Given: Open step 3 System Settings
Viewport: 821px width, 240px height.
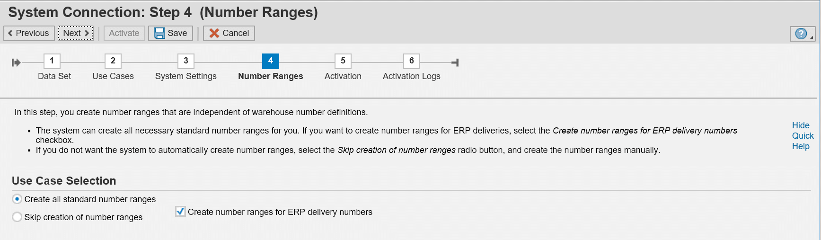Looking at the screenshot, I should [186, 61].
